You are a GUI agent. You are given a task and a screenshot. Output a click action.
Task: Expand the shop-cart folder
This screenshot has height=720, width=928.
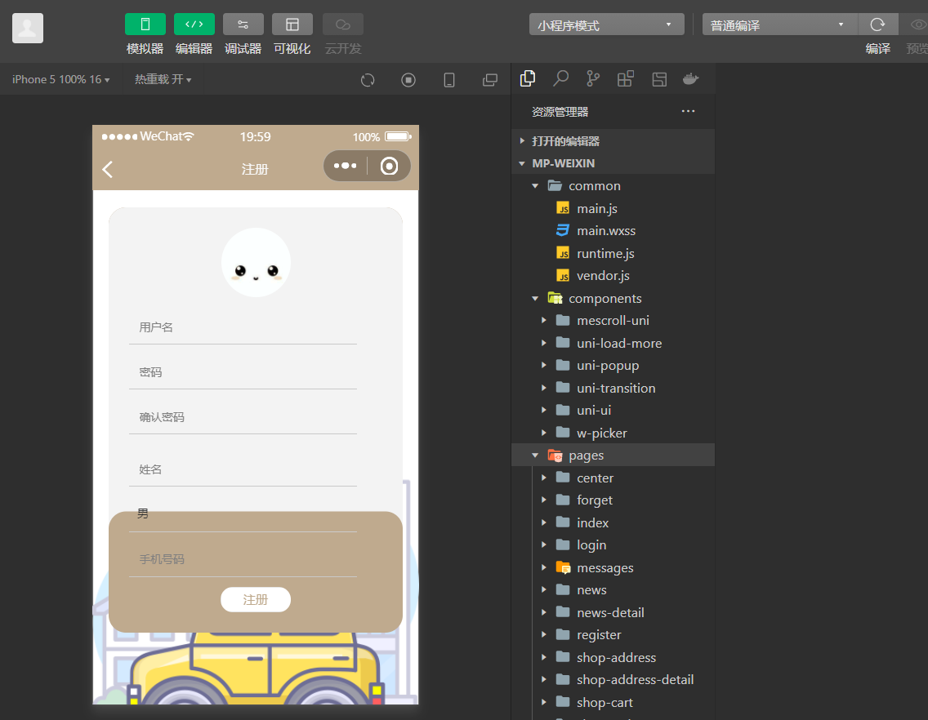(x=613, y=703)
